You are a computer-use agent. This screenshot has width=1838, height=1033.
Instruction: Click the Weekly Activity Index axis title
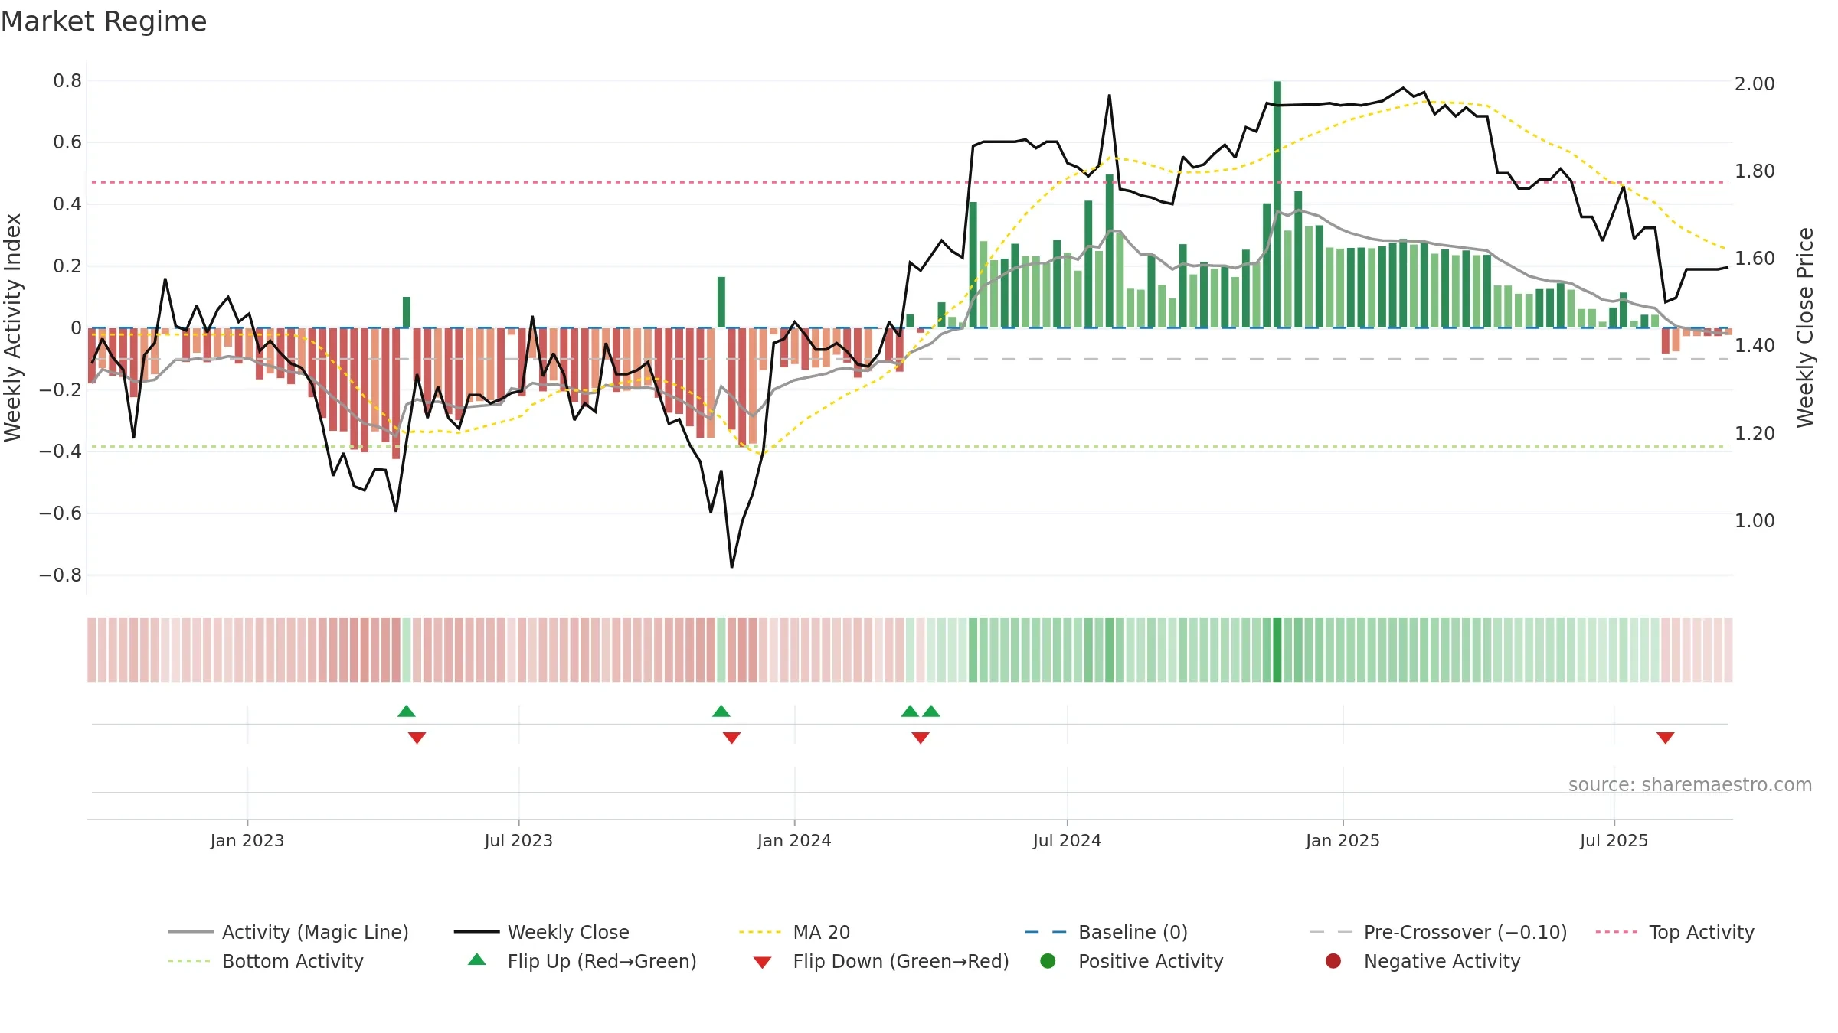(12, 327)
